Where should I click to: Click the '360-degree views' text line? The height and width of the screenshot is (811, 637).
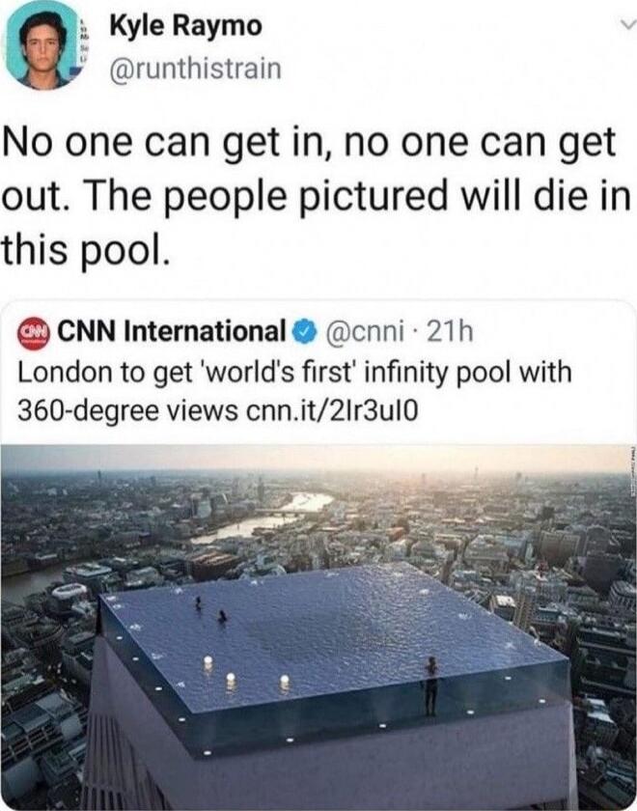point(127,411)
